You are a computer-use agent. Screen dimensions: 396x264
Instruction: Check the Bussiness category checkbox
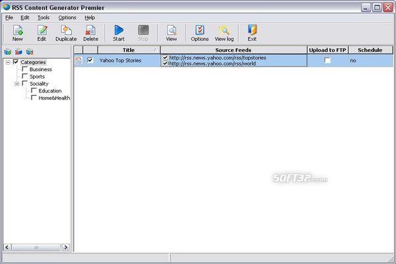click(25, 69)
